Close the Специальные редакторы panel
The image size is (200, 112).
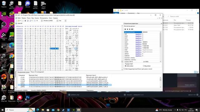[x=161, y=23]
